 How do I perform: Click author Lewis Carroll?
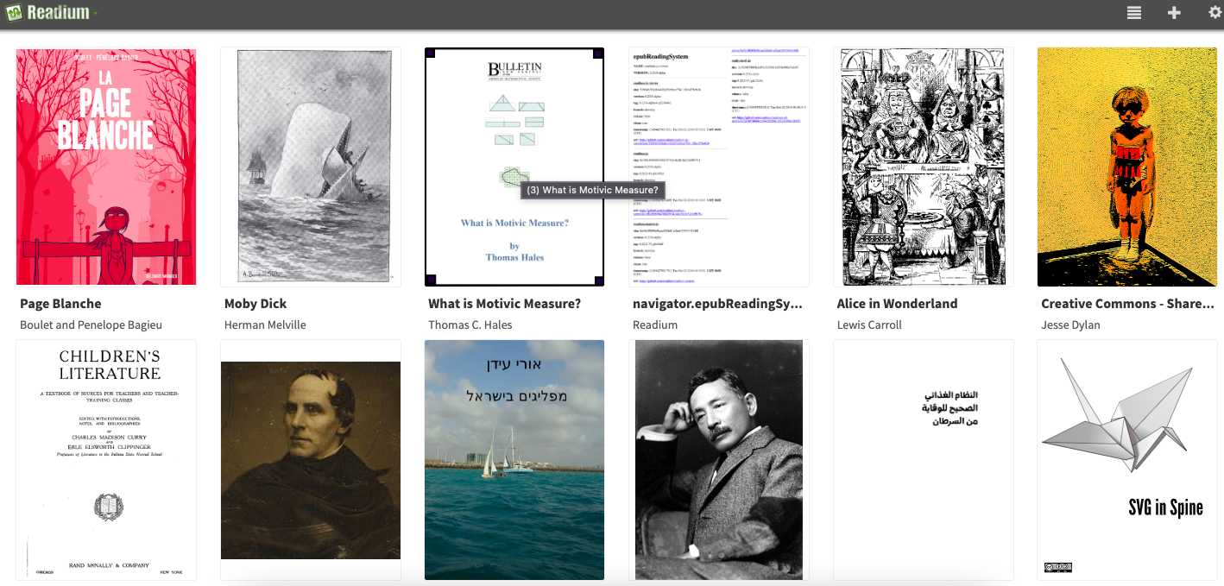tap(869, 325)
